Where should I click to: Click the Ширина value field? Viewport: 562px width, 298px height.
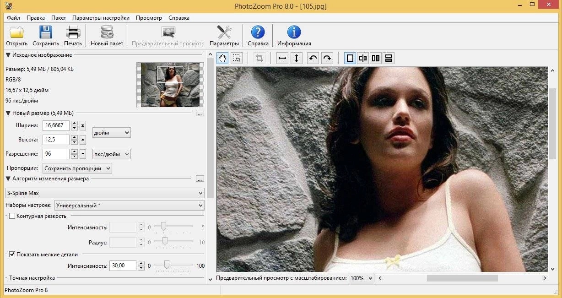coord(56,125)
